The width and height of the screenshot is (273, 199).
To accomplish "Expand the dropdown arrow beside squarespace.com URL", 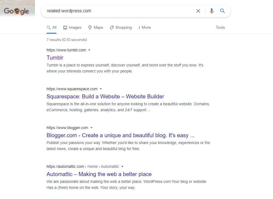I will (x=101, y=89).
